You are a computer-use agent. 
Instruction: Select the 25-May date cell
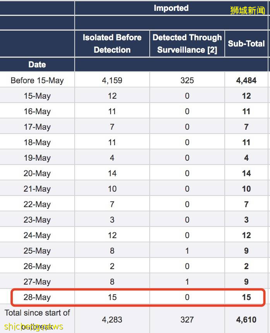point(37,251)
